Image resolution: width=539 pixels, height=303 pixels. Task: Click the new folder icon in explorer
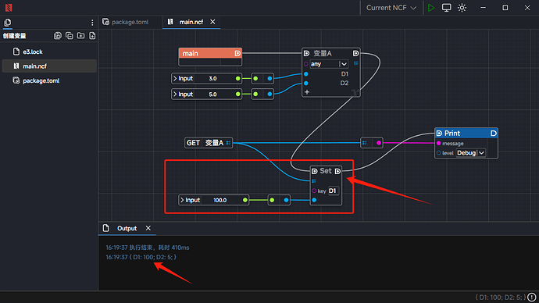[x=80, y=35]
